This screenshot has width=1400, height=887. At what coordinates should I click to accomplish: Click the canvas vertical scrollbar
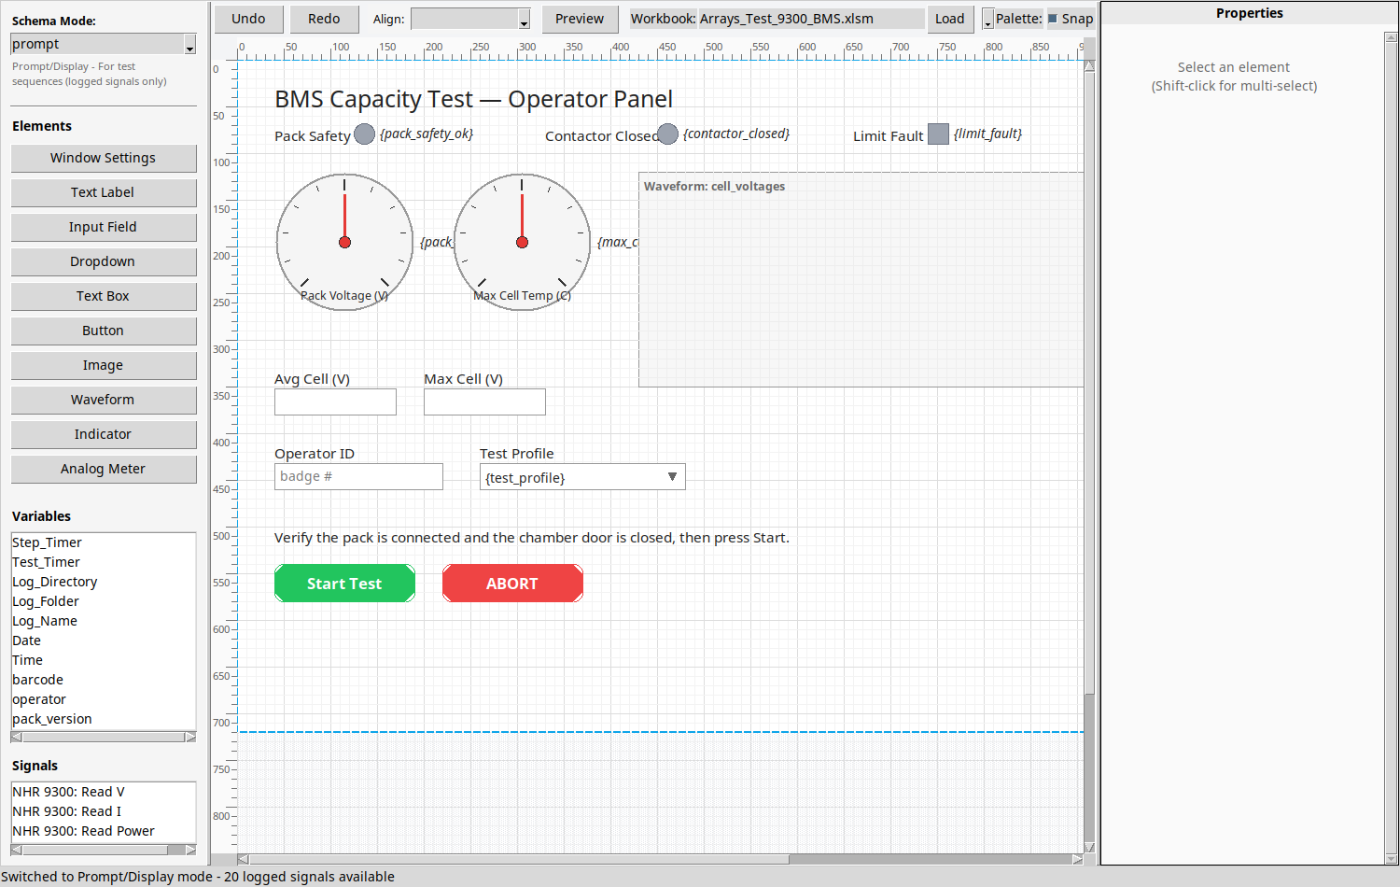pos(1089,457)
